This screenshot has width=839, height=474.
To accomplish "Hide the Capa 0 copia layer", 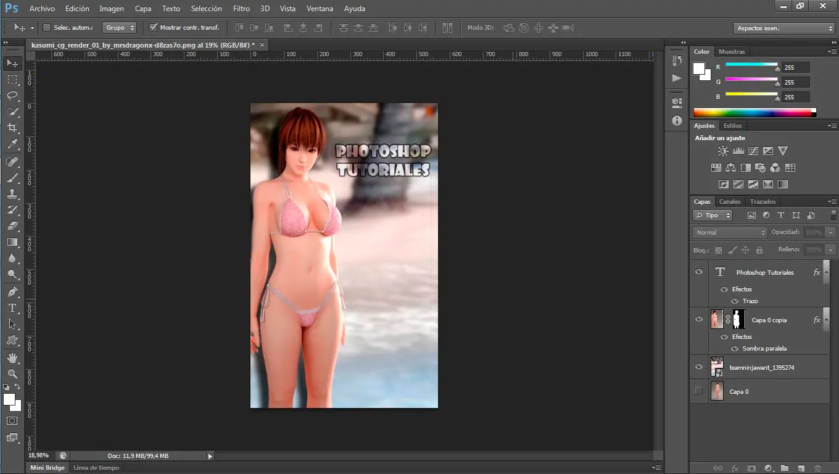I will pyautogui.click(x=699, y=319).
